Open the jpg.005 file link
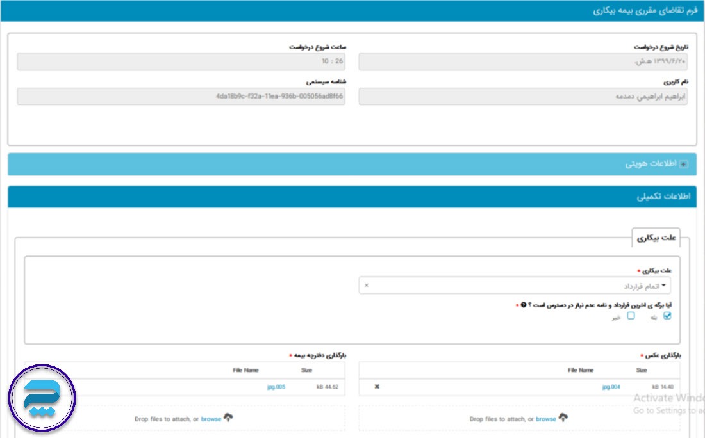 tap(276, 387)
